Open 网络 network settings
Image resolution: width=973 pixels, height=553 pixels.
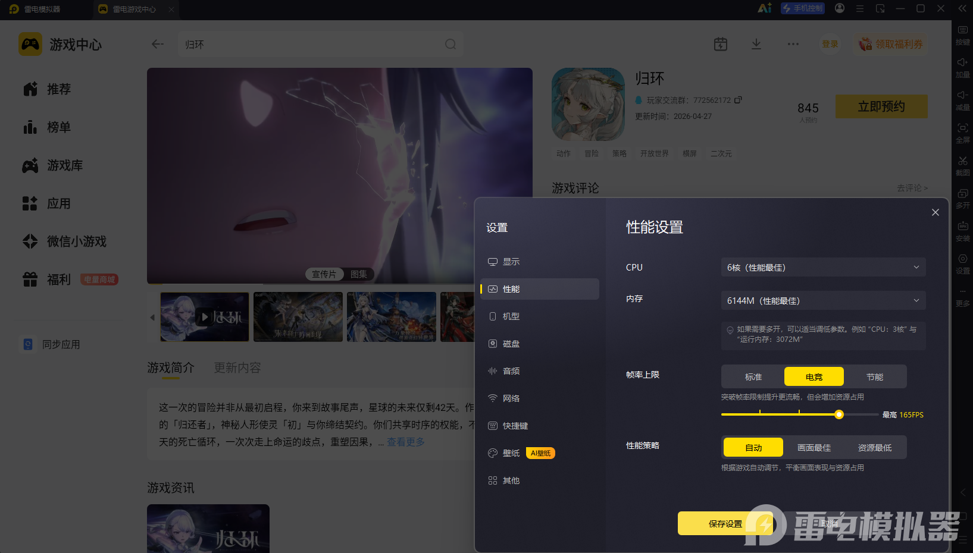[x=539, y=398]
